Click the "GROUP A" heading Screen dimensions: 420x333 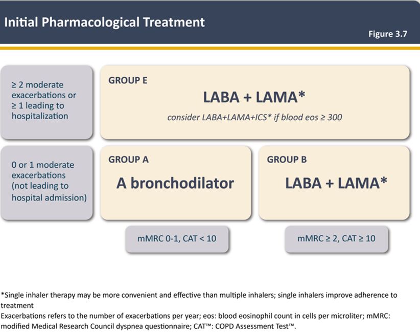pos(128,160)
